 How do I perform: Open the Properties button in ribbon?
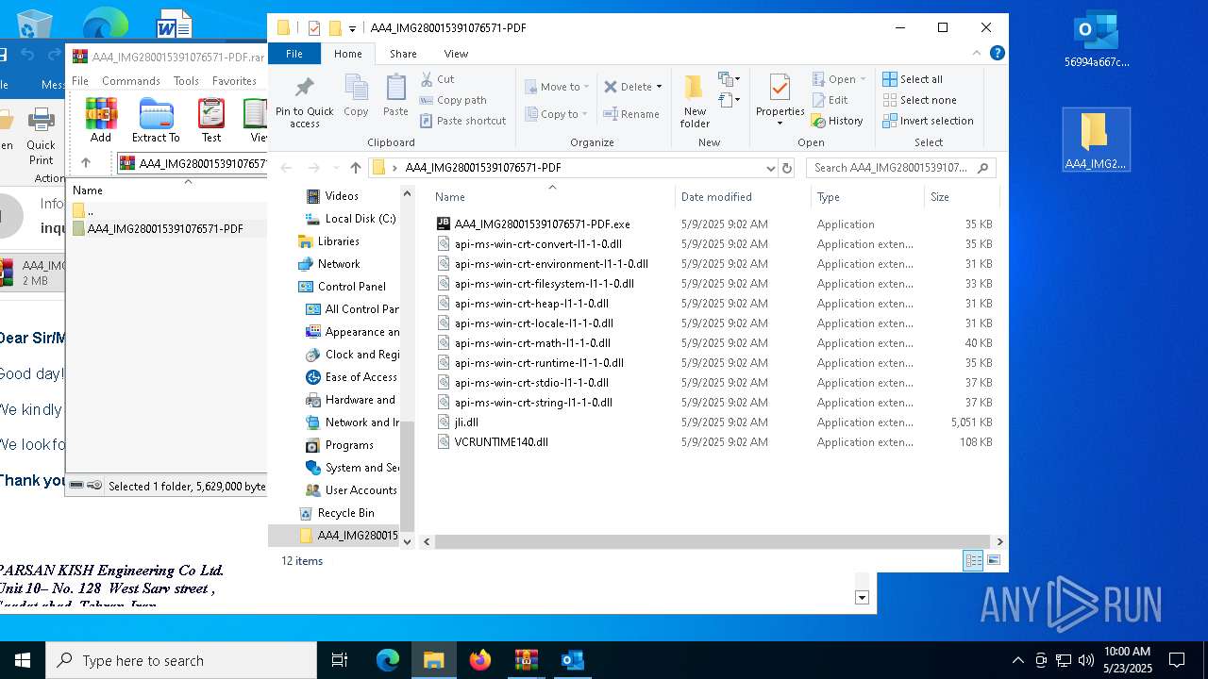pos(780,100)
